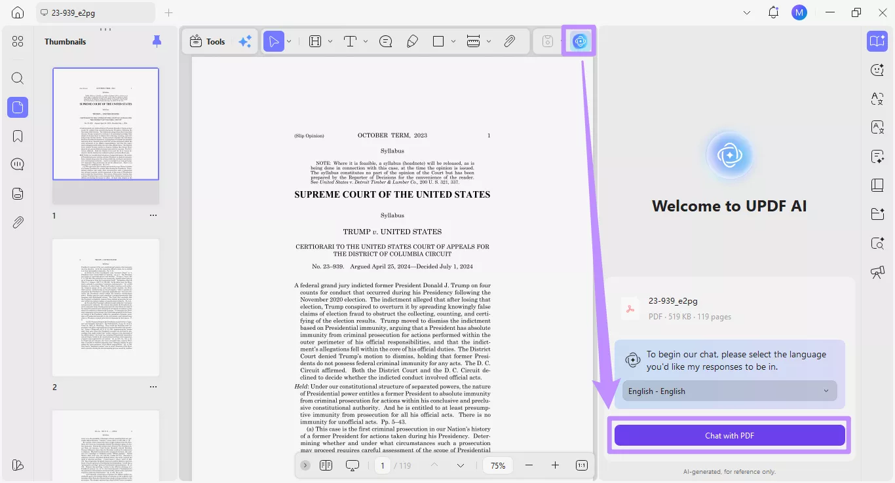Select the Highlighter tool
Screen dimensions: 895x483
[412, 41]
